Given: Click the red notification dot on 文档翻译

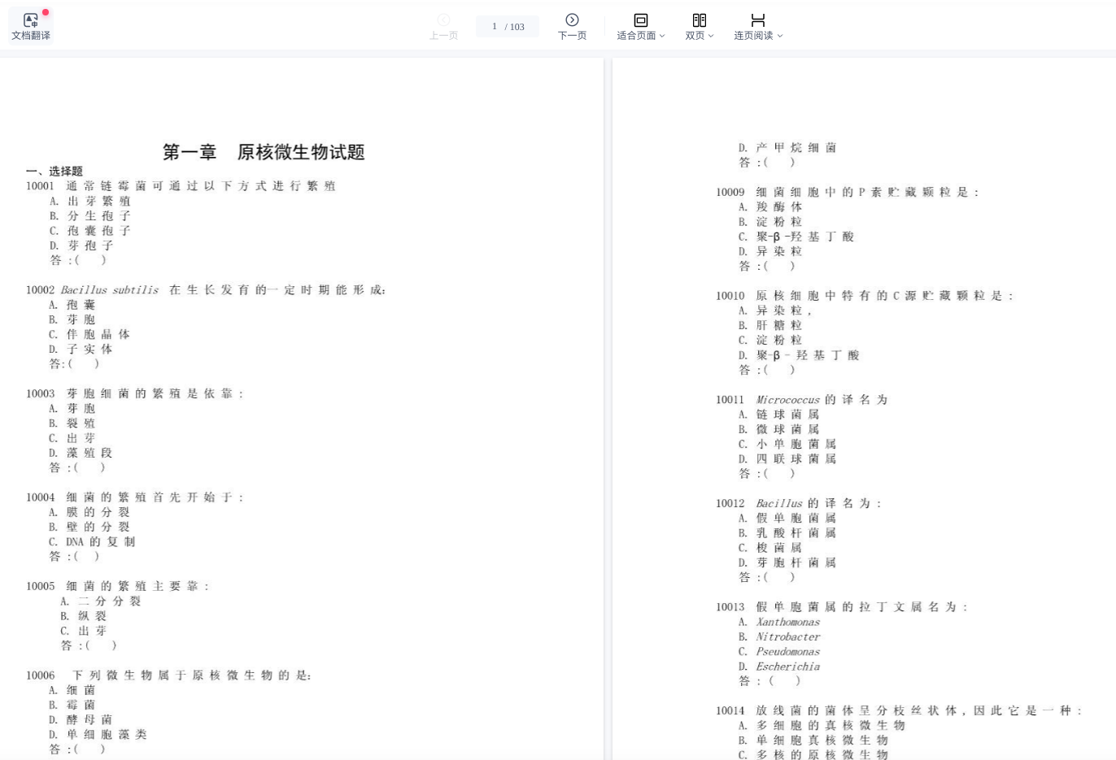Looking at the screenshot, I should coord(46,12).
